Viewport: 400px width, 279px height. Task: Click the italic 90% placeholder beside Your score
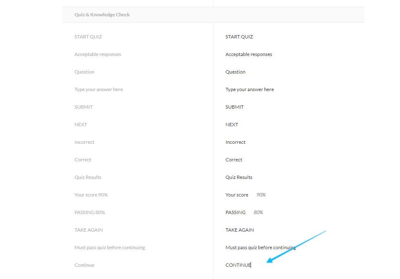(x=261, y=195)
